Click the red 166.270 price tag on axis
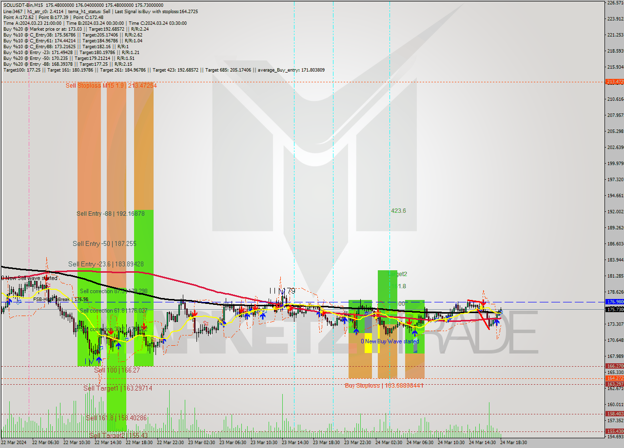This screenshot has width=624, height=448. [615, 366]
